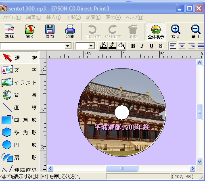The image size is (205, 181).
Task: Click the pen line color icon
Action: point(112,46)
